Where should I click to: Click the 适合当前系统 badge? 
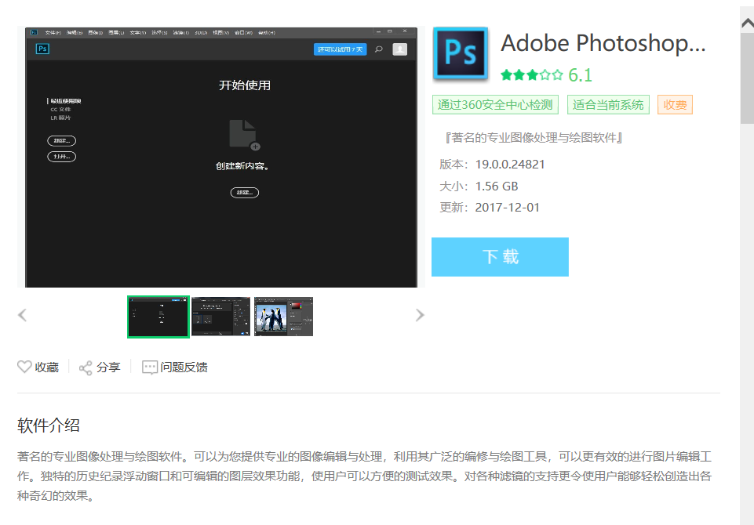coord(608,105)
